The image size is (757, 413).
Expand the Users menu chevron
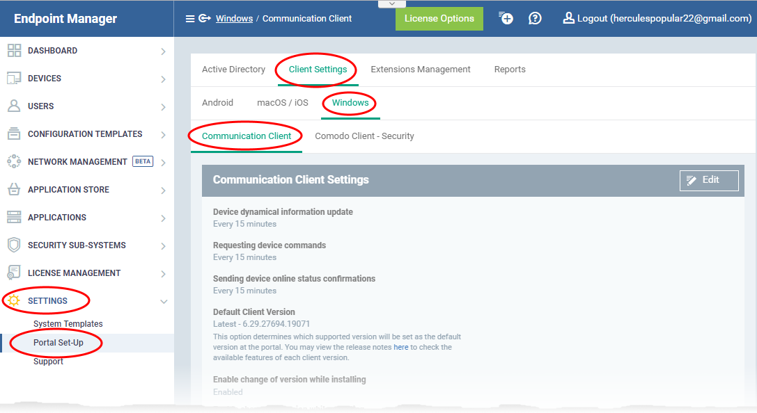(x=163, y=107)
